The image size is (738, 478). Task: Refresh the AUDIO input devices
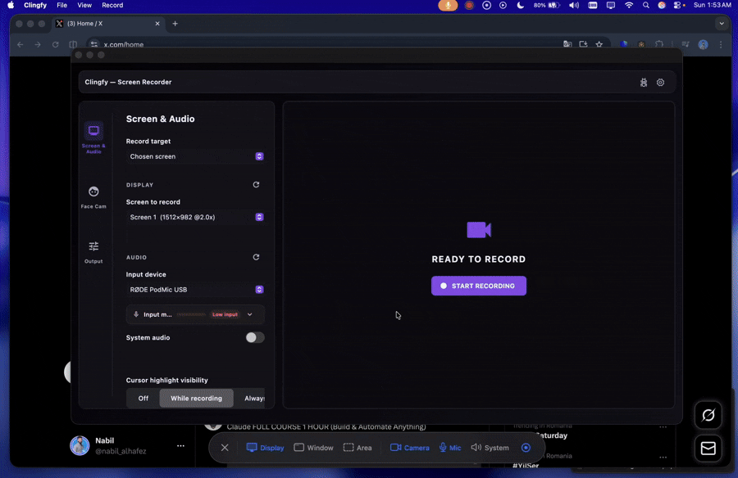[x=256, y=256]
